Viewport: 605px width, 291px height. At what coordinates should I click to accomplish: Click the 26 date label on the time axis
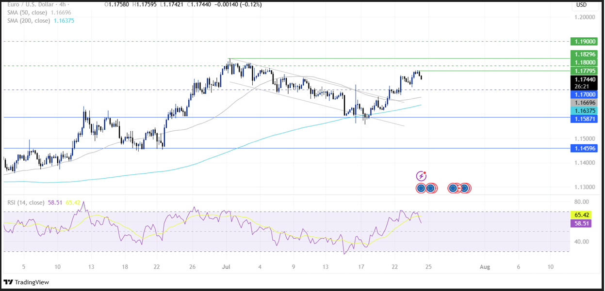click(193, 267)
